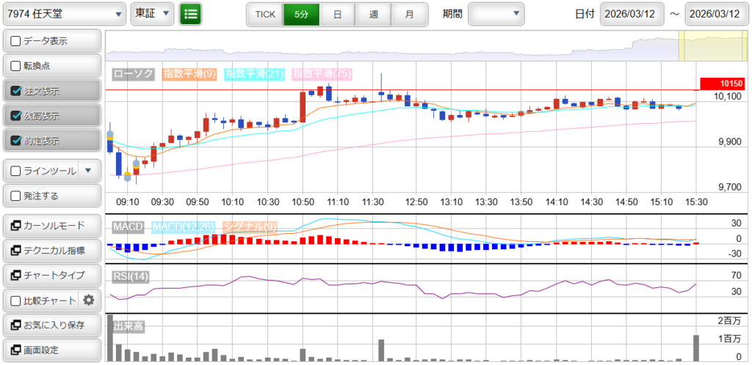This screenshot has height=365, width=752.
Task: Open the チャートタイプ popup panel
Action: (x=51, y=275)
